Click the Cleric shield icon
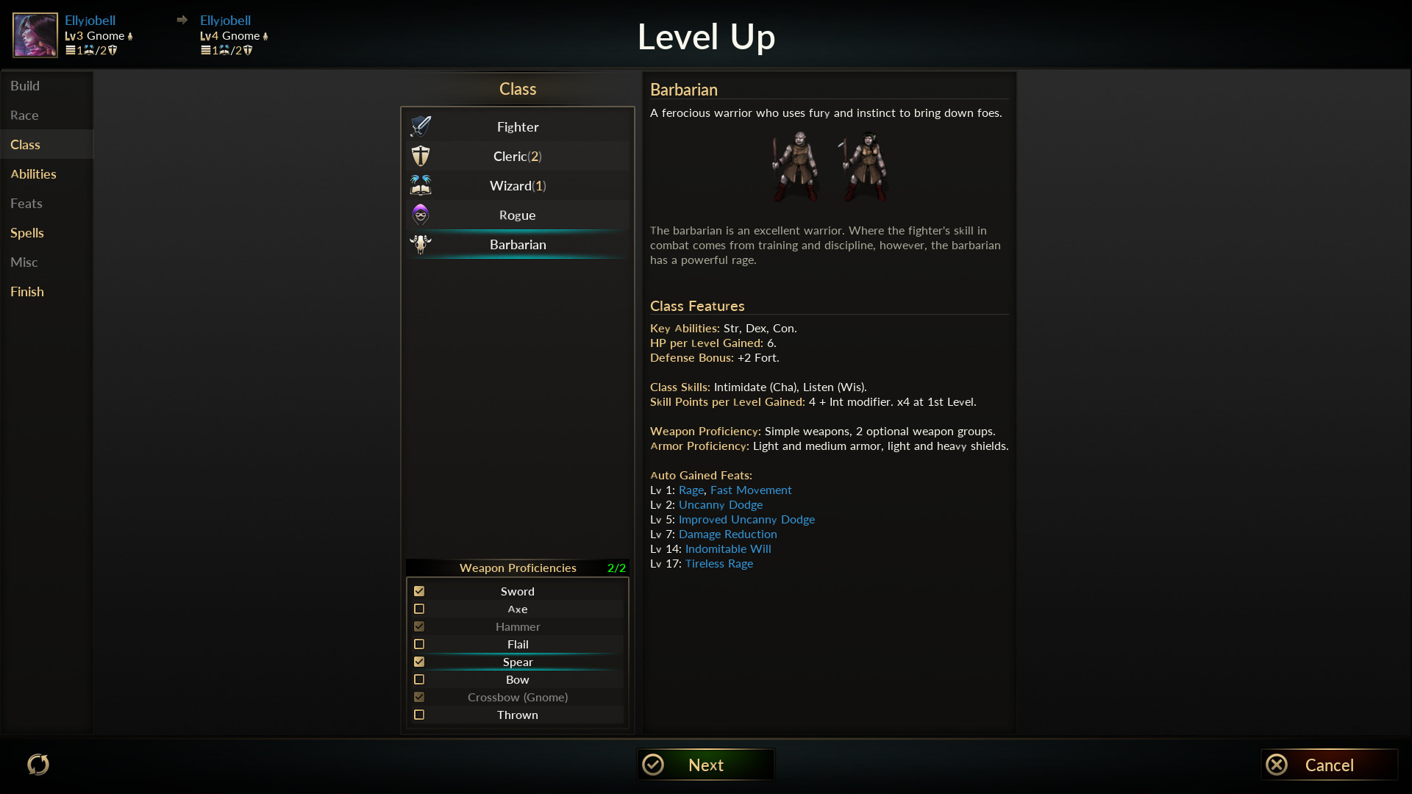Viewport: 1412px width, 794px height. pos(421,156)
